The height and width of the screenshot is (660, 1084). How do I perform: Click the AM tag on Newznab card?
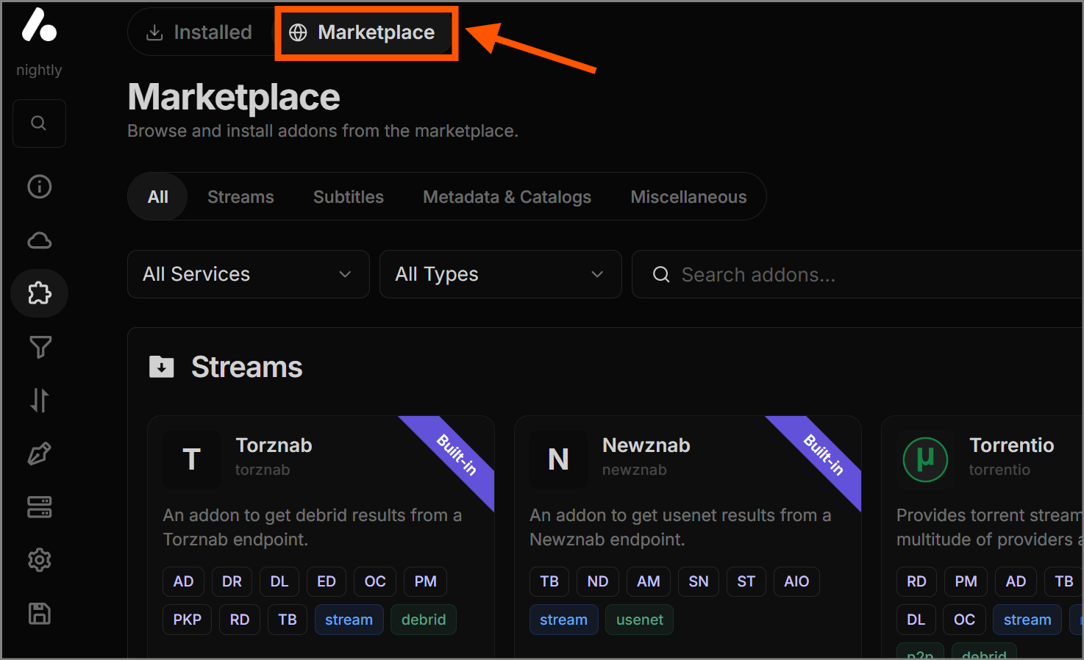(x=649, y=581)
